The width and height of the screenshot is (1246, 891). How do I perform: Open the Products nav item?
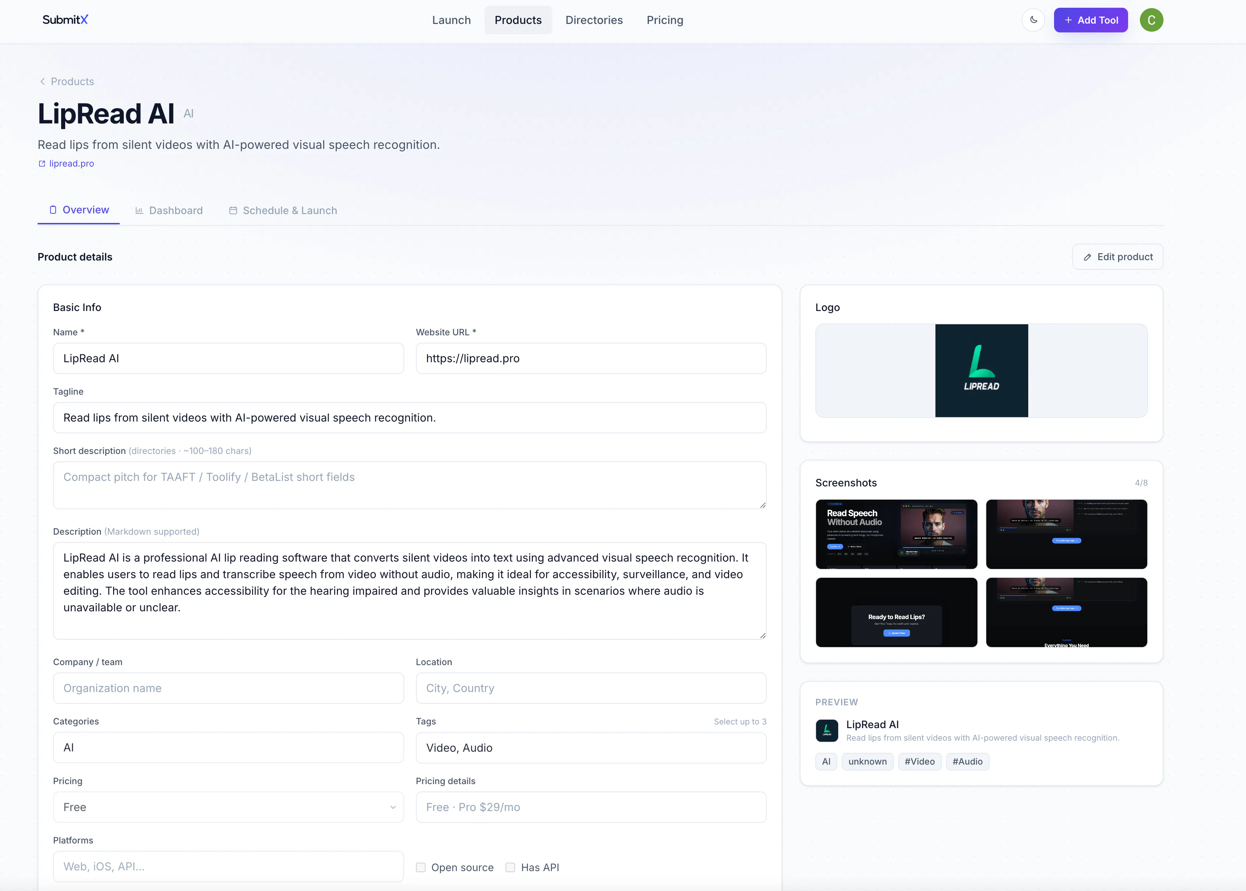(x=518, y=20)
